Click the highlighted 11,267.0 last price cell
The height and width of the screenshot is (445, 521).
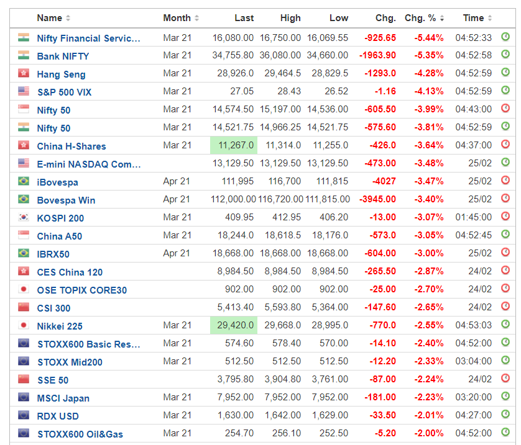pyautogui.click(x=234, y=145)
